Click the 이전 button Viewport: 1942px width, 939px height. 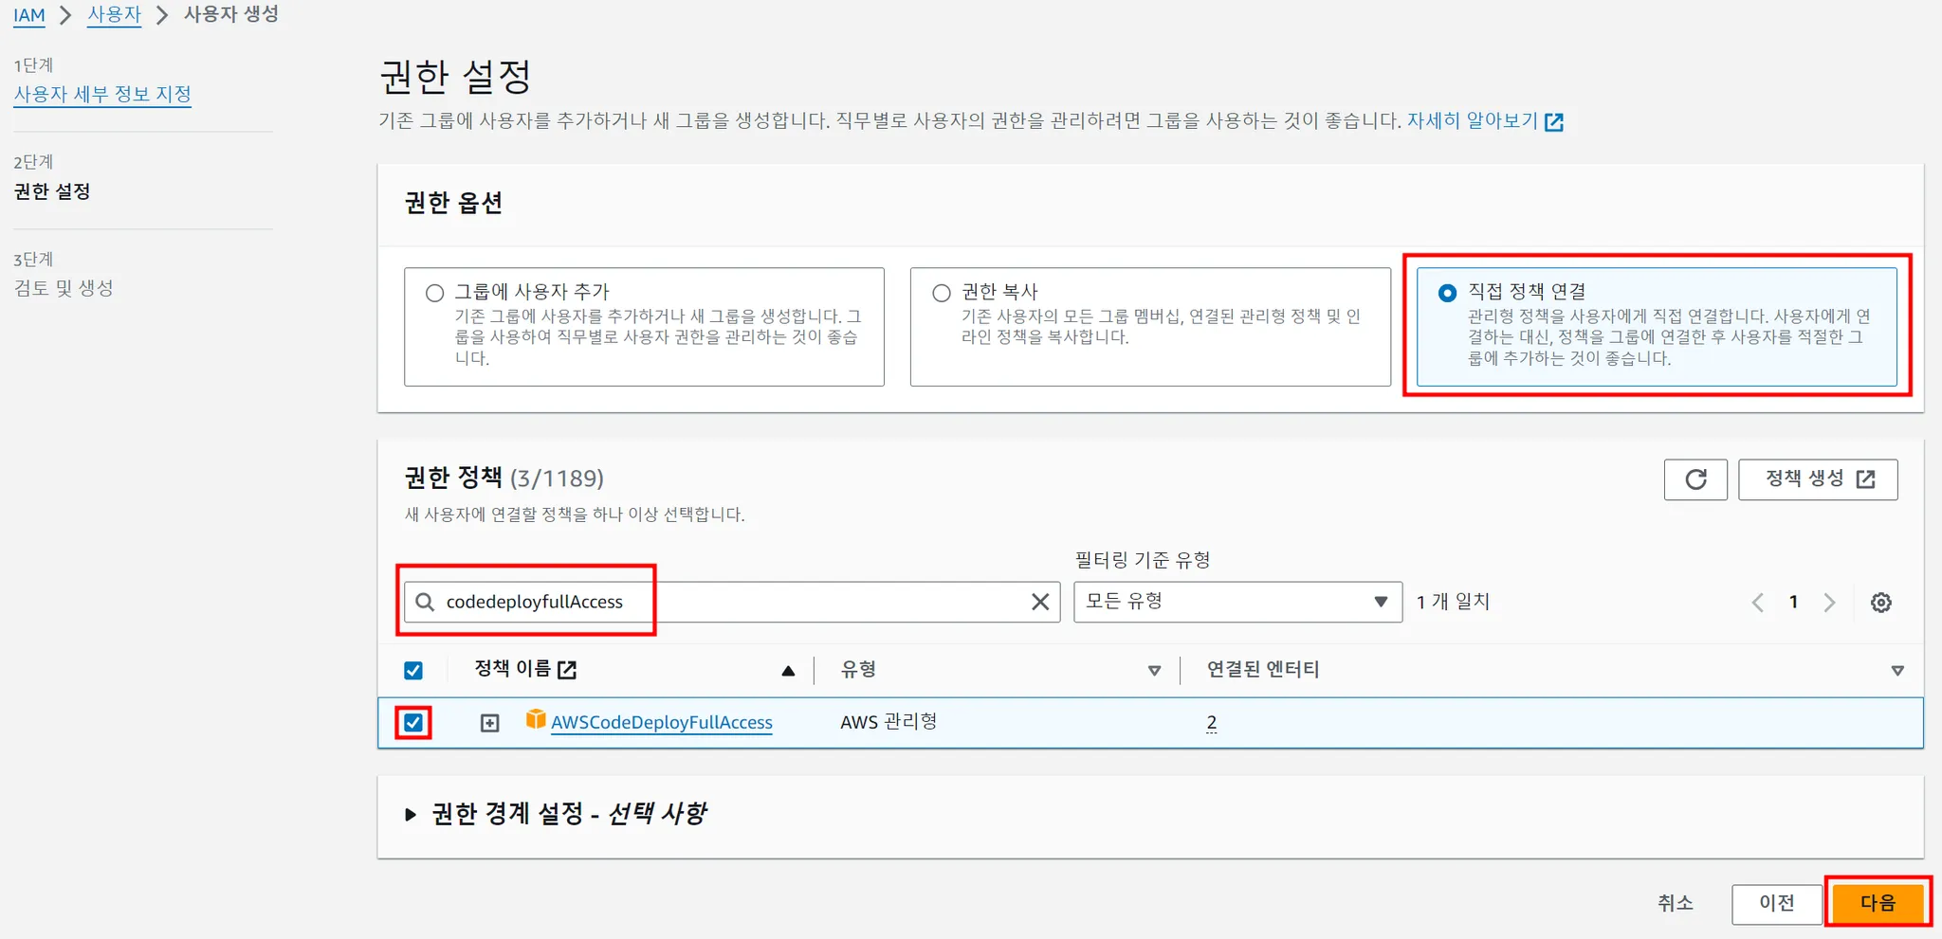coord(1777,903)
